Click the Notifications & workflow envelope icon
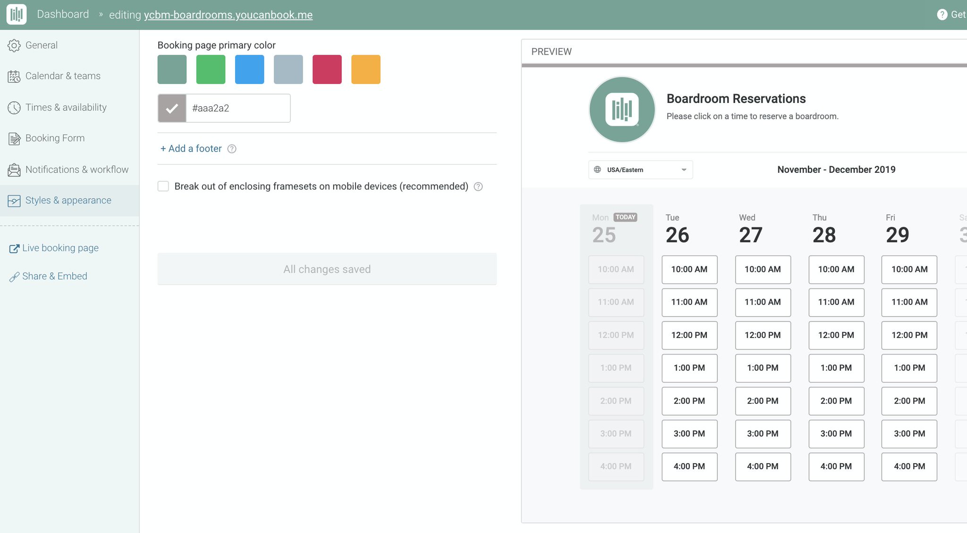Viewport: 967px width, 533px height. pos(14,169)
